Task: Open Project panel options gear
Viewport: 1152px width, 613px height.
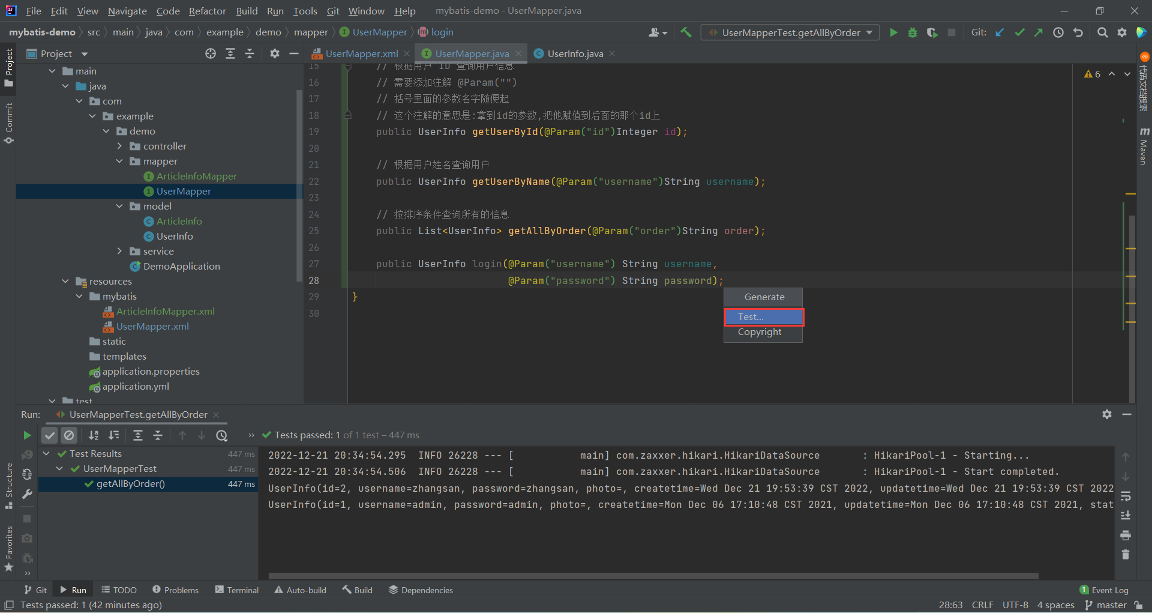Action: 274,53
